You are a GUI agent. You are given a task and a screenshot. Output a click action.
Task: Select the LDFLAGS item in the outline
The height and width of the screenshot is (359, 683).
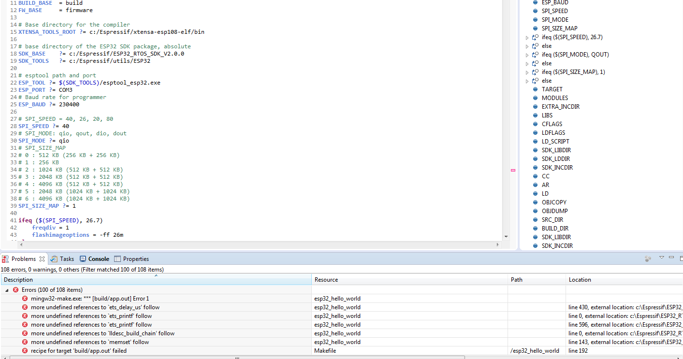pos(553,133)
